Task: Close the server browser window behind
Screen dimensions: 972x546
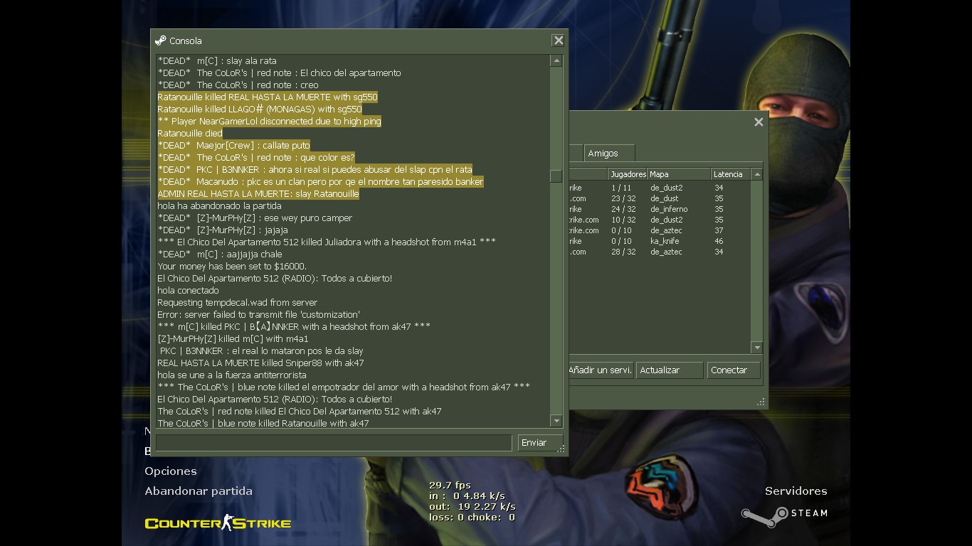Action: [x=759, y=122]
